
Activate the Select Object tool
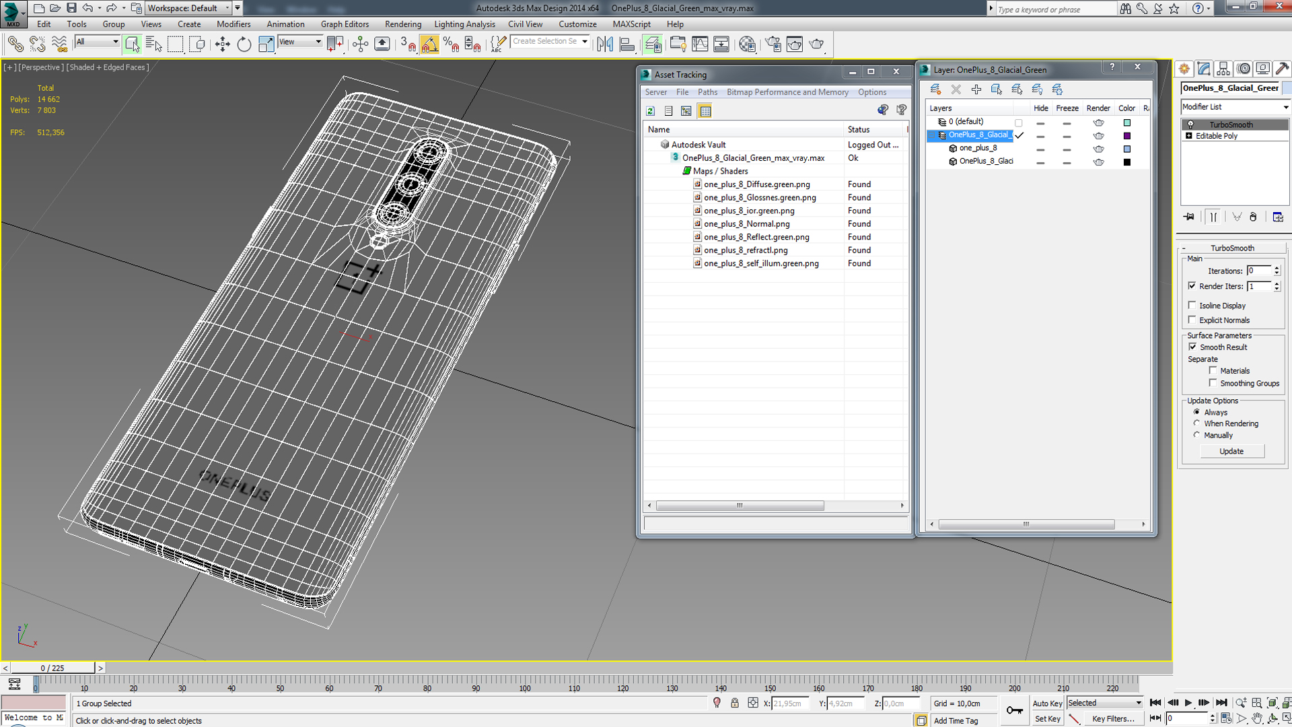(x=132, y=44)
